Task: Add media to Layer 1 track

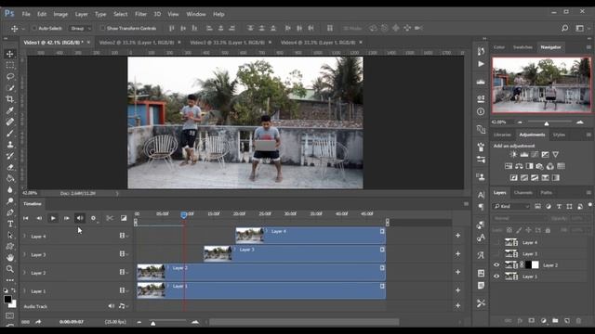Action: pyautogui.click(x=458, y=290)
